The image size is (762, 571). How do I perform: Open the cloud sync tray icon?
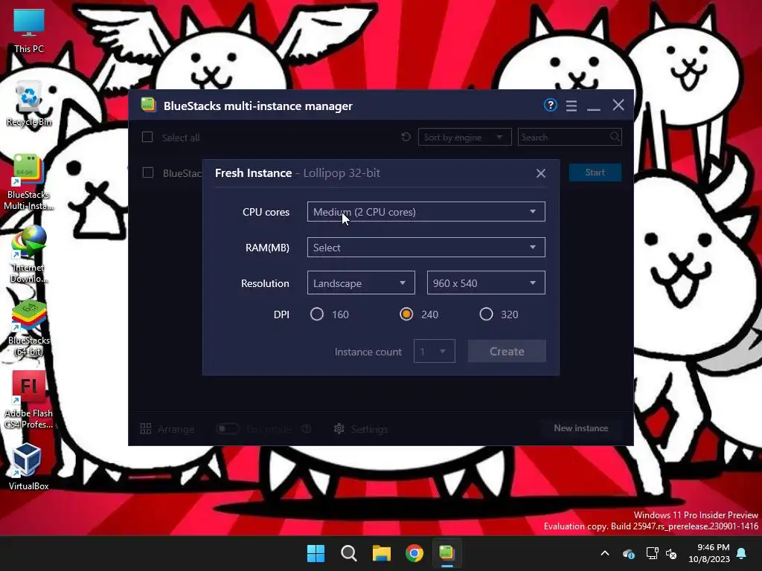(x=629, y=553)
